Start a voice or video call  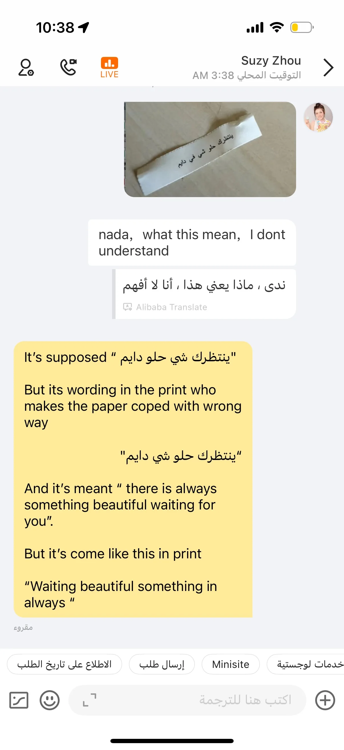pos(68,67)
